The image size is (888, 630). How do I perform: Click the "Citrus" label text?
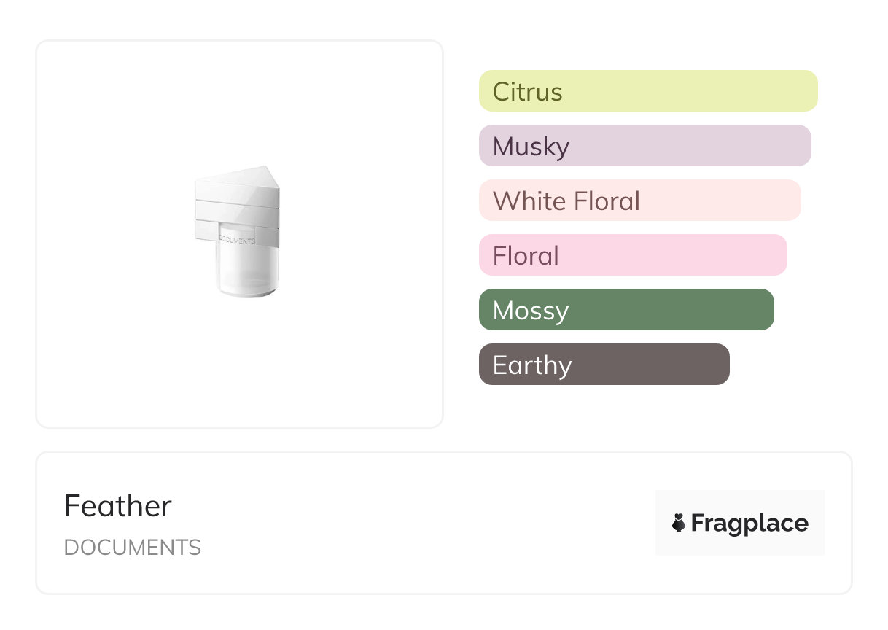[x=528, y=92]
